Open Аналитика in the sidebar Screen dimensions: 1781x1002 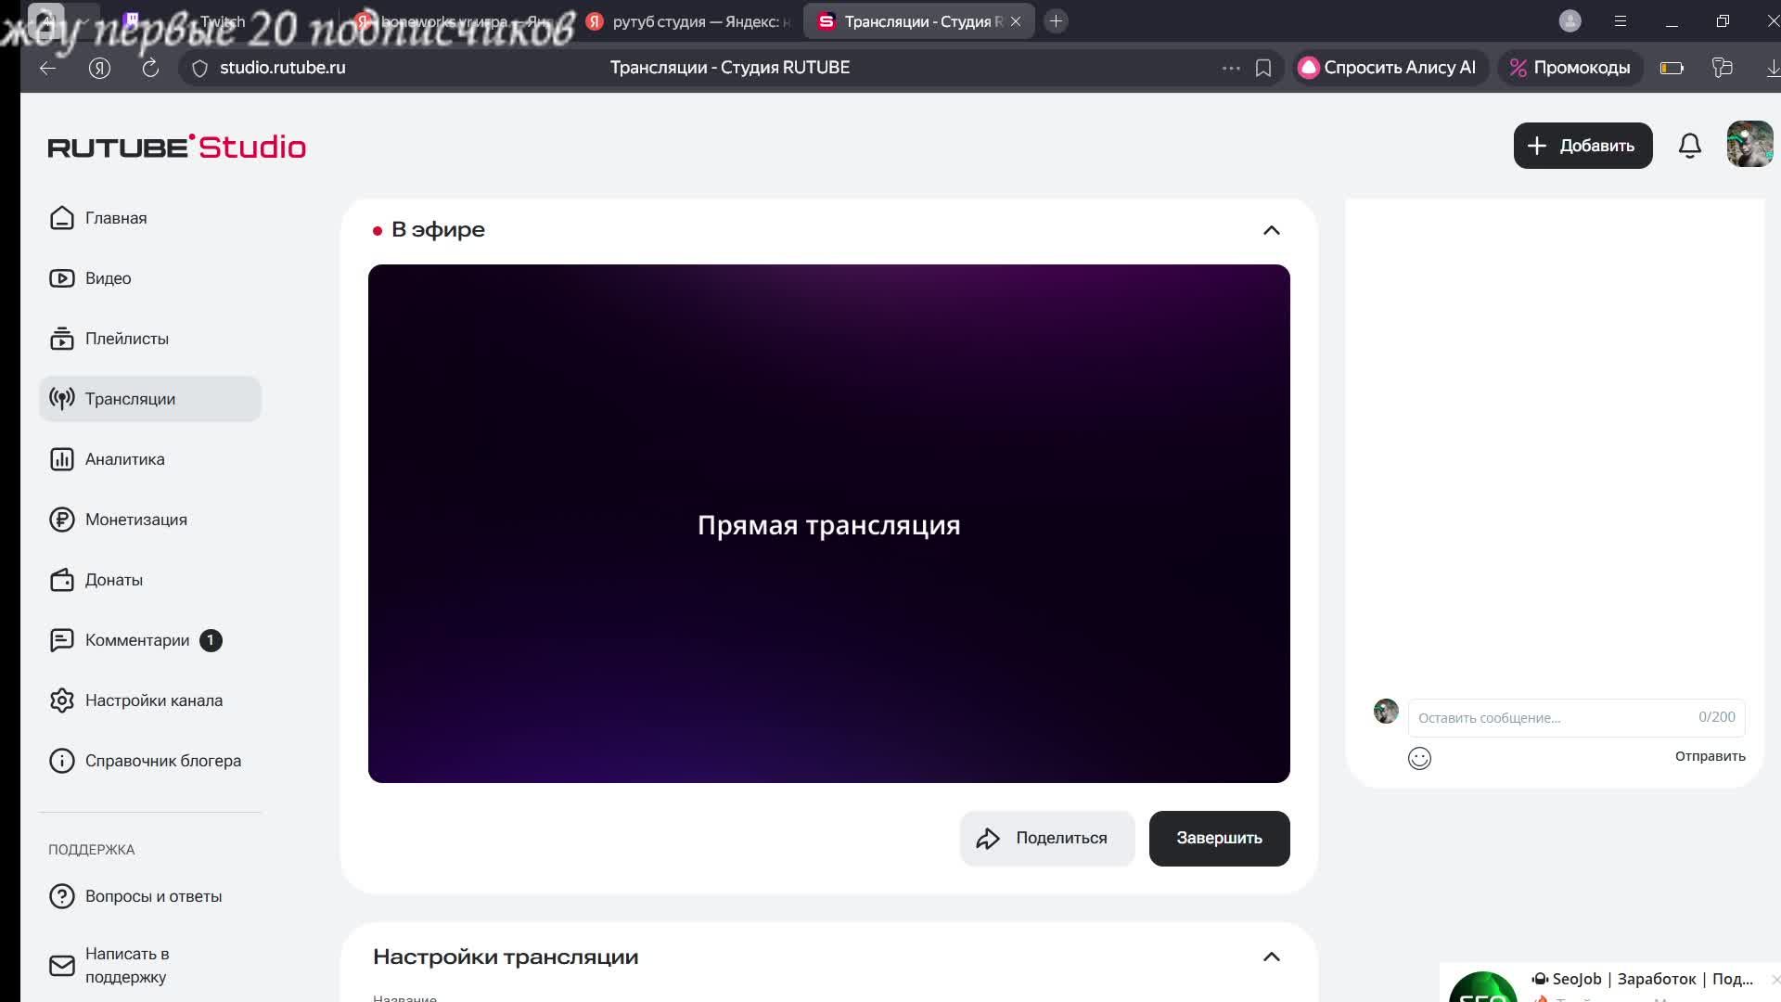tap(124, 459)
